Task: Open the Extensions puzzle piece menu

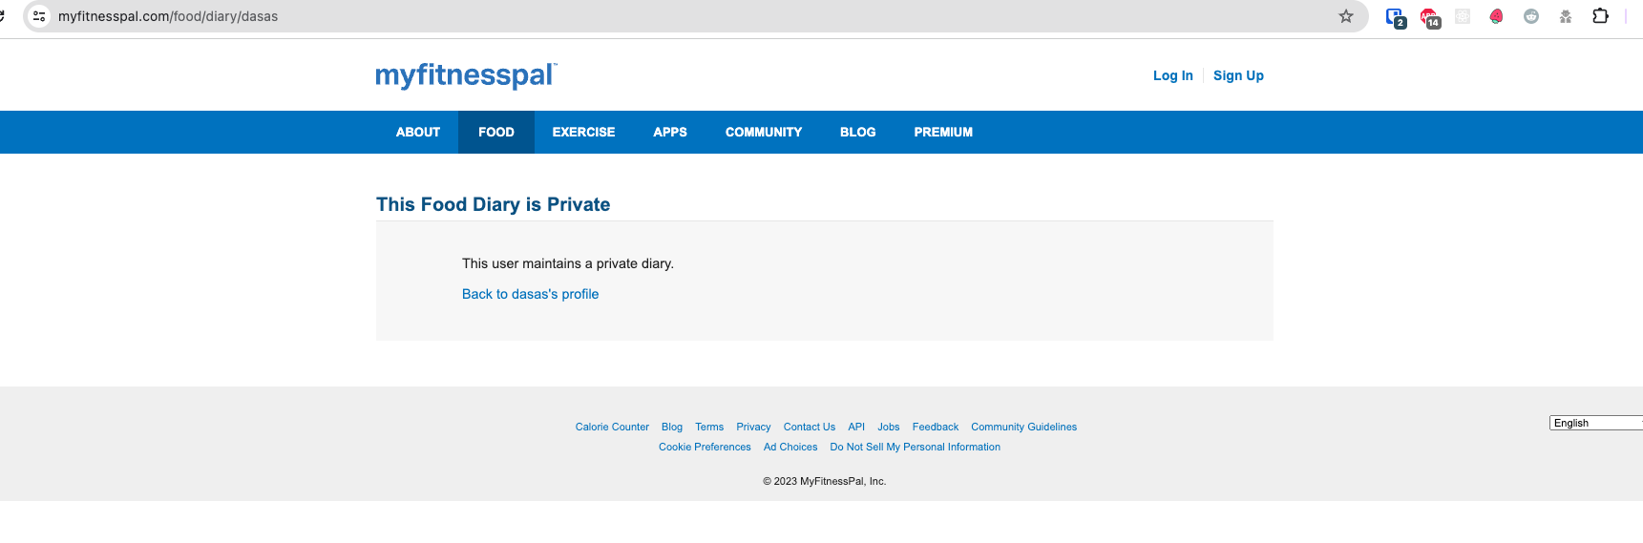Action: point(1601,16)
